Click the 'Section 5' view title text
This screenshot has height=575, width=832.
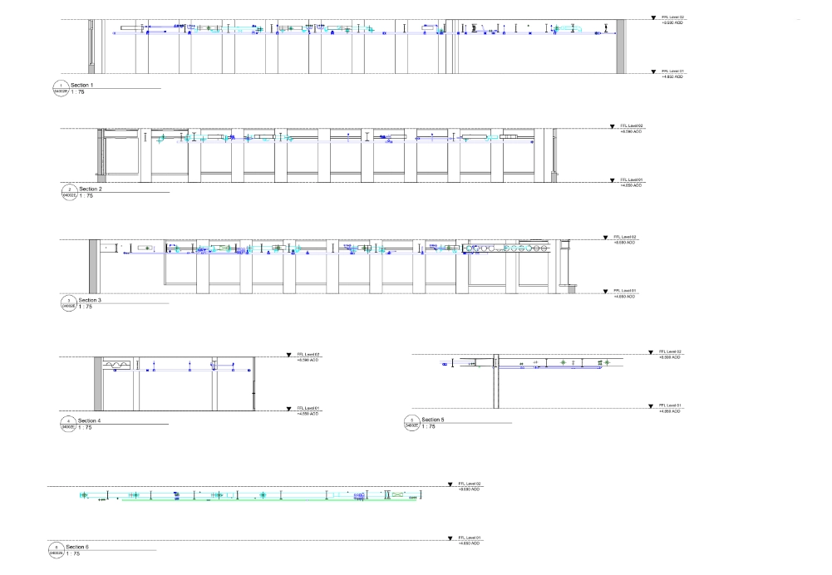(x=432, y=420)
